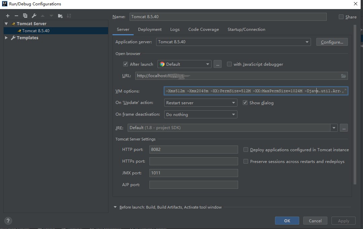Select Tomcat 8.5.40 configuration in tree
Screen dimensions: 363x229
click(56, 31)
